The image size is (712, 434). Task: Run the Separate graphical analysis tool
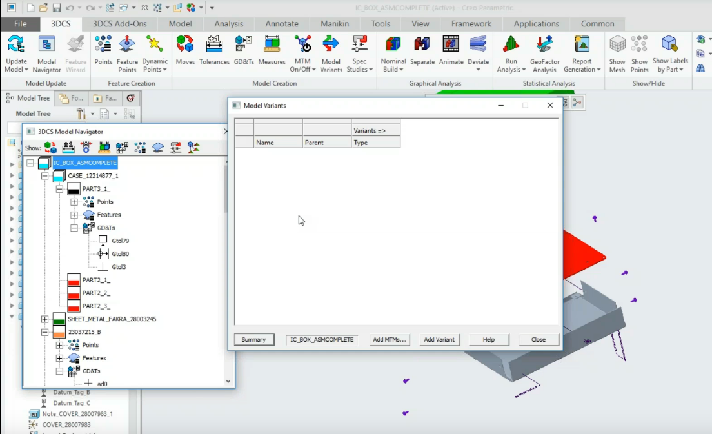point(422,45)
